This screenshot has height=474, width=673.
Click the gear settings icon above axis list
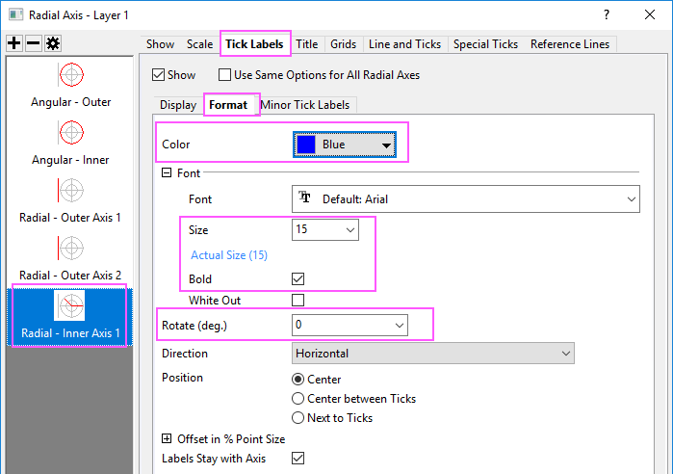click(51, 43)
